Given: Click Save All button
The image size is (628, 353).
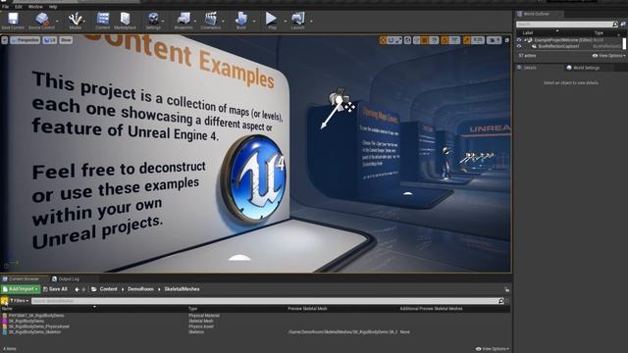Looking at the screenshot, I should [x=55, y=289].
